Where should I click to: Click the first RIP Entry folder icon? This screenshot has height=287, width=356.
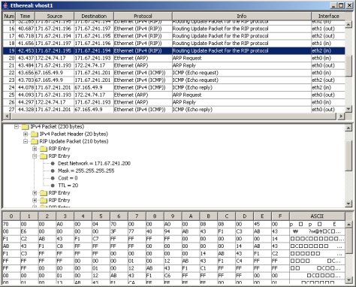coord(44,149)
